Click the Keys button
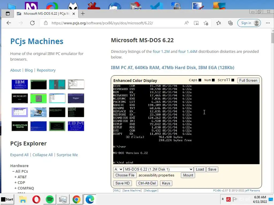The height and width of the screenshot is (205, 274). [x=166, y=183]
